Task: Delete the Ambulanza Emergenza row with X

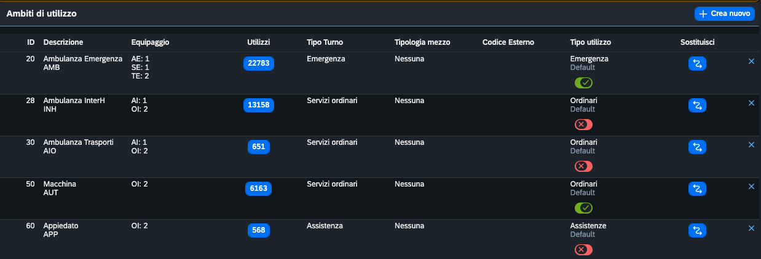Action: pos(751,61)
